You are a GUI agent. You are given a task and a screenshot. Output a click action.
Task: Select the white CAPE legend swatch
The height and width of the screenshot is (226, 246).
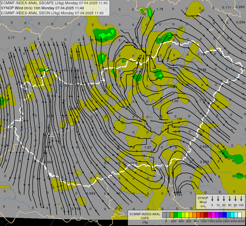coord(240,215)
